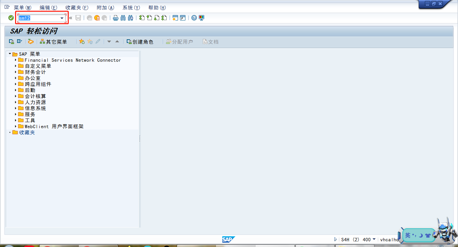Jump to the last page icon

(x=164, y=18)
